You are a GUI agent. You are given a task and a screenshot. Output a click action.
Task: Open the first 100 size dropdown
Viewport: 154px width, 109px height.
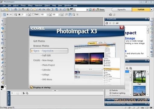[50, 15]
